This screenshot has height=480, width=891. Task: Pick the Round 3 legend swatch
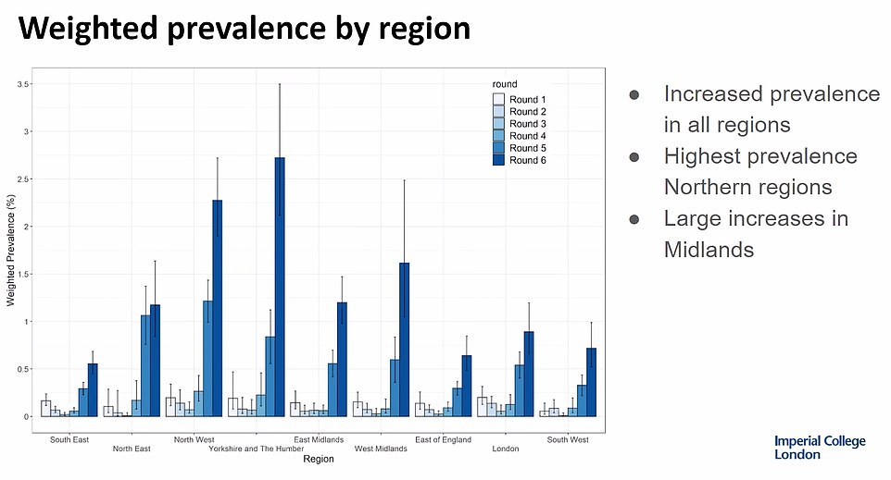click(x=499, y=124)
